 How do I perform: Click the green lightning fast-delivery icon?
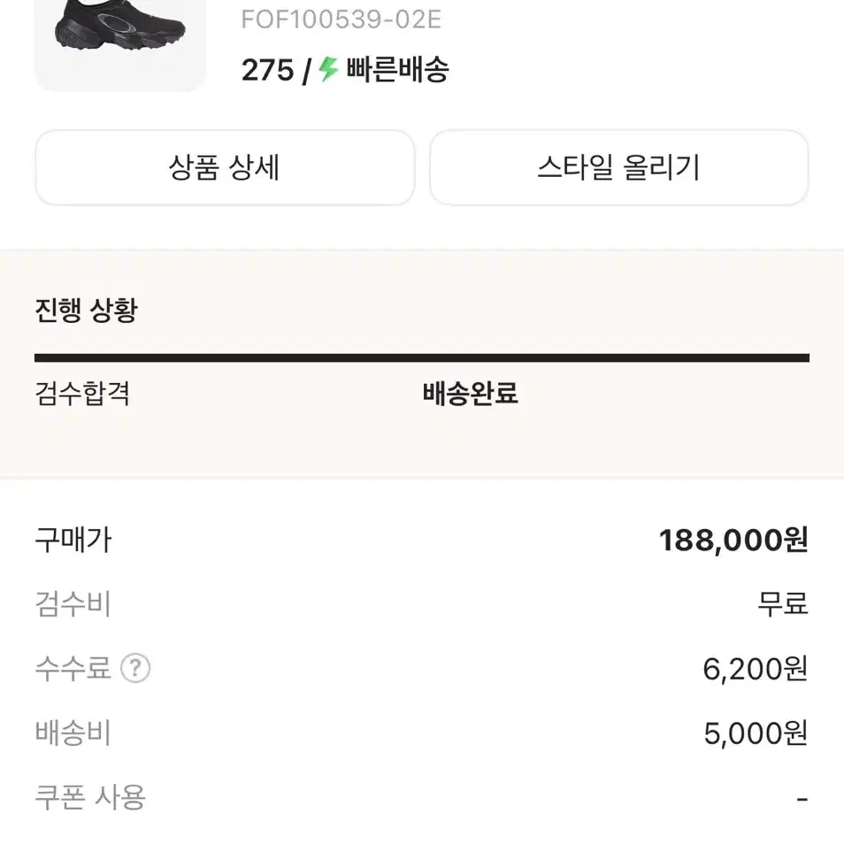click(x=329, y=70)
